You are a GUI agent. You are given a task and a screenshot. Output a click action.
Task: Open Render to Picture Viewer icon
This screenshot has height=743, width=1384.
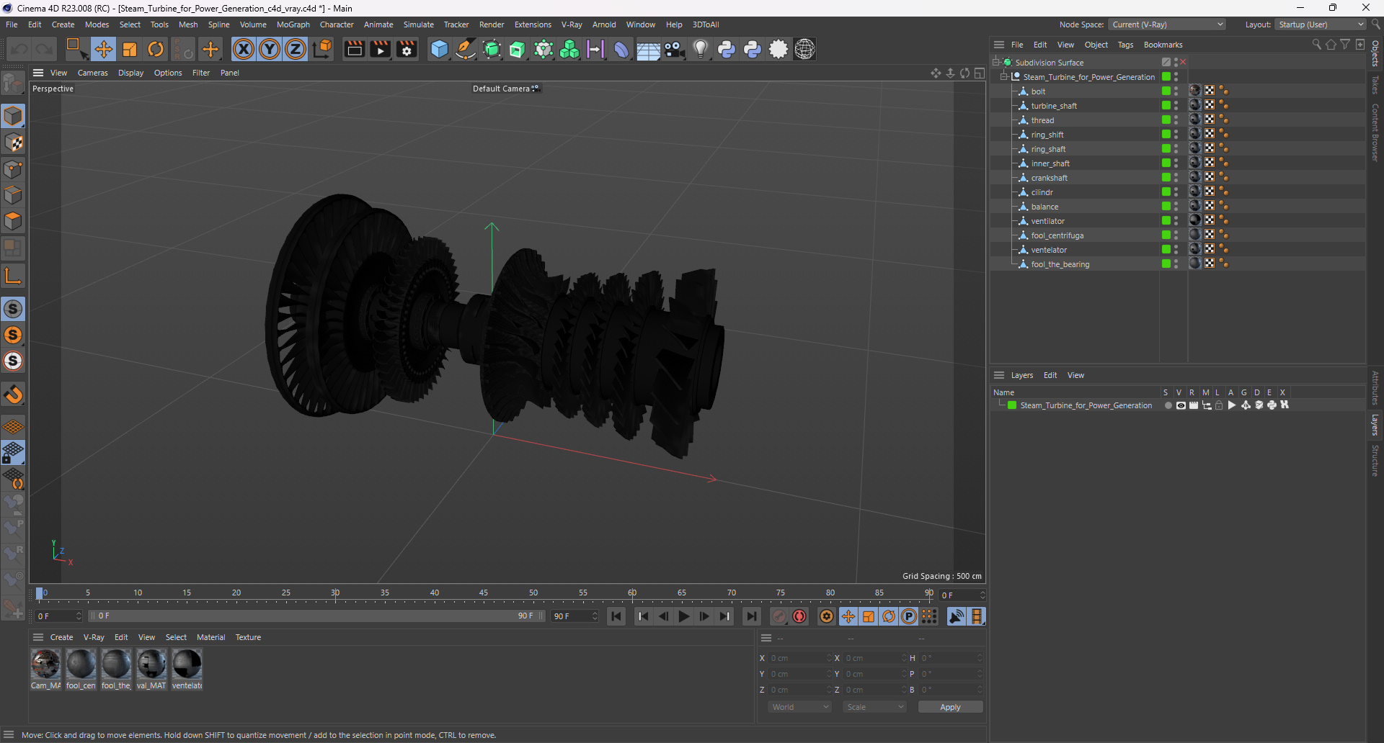380,49
